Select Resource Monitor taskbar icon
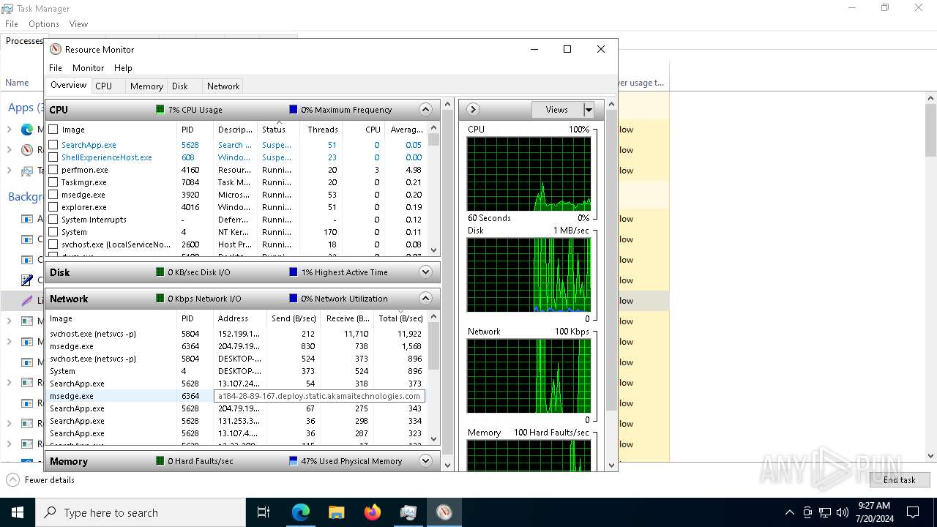The width and height of the screenshot is (937, 527). click(x=444, y=512)
